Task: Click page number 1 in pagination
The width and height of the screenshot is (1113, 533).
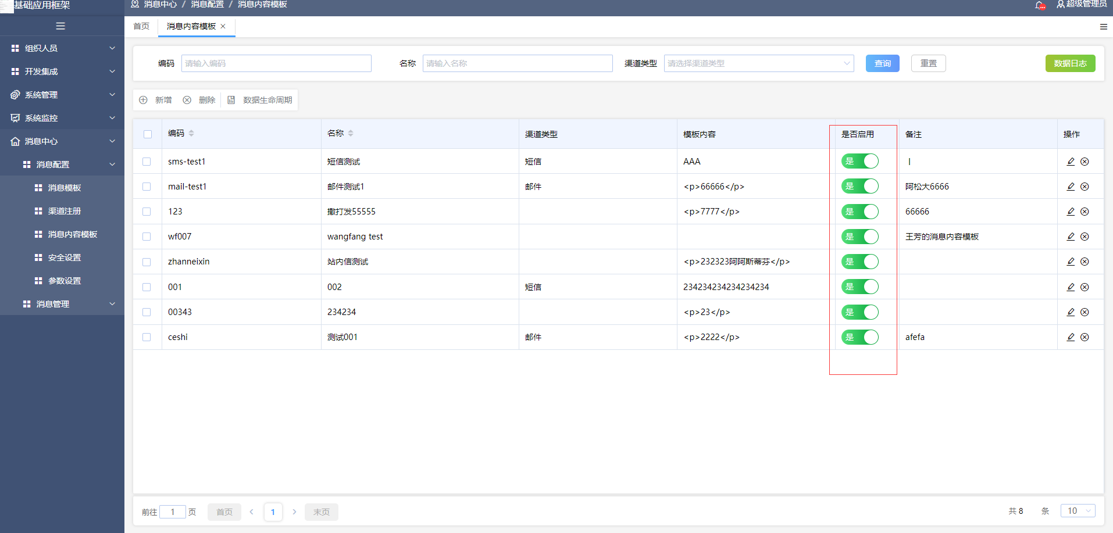Action: (273, 511)
